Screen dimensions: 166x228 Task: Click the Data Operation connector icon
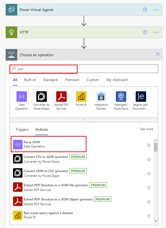pyautogui.click(x=21, y=97)
